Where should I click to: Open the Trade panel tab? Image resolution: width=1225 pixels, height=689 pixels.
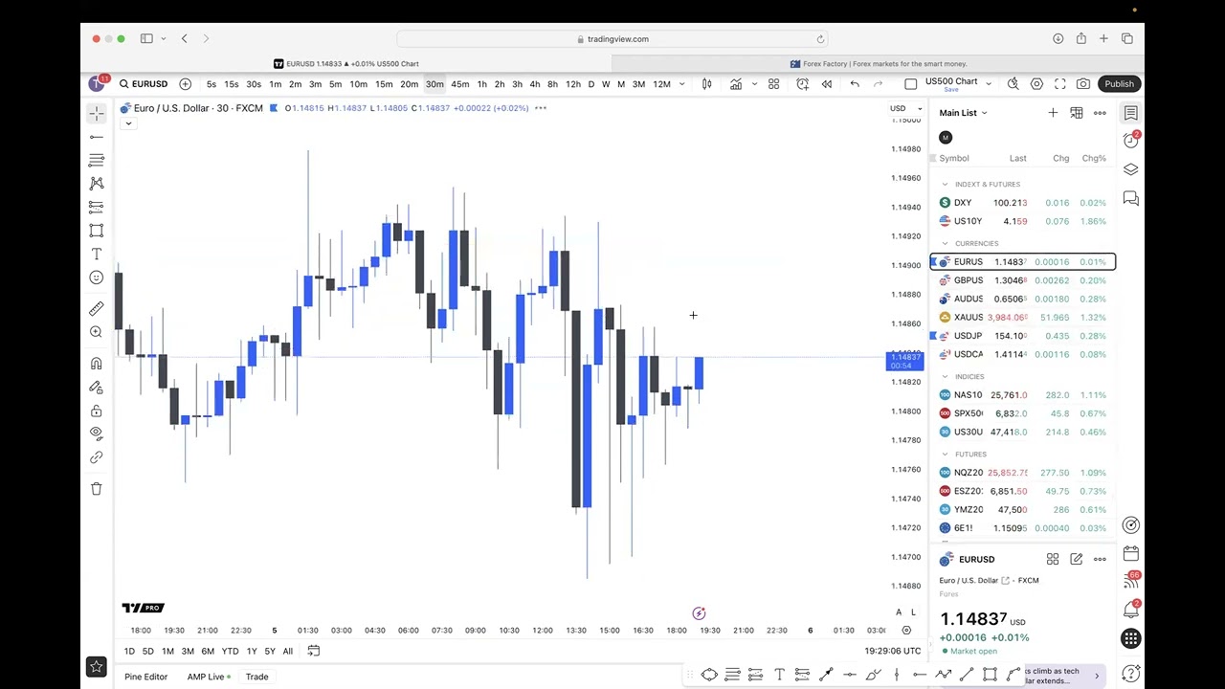(x=256, y=677)
